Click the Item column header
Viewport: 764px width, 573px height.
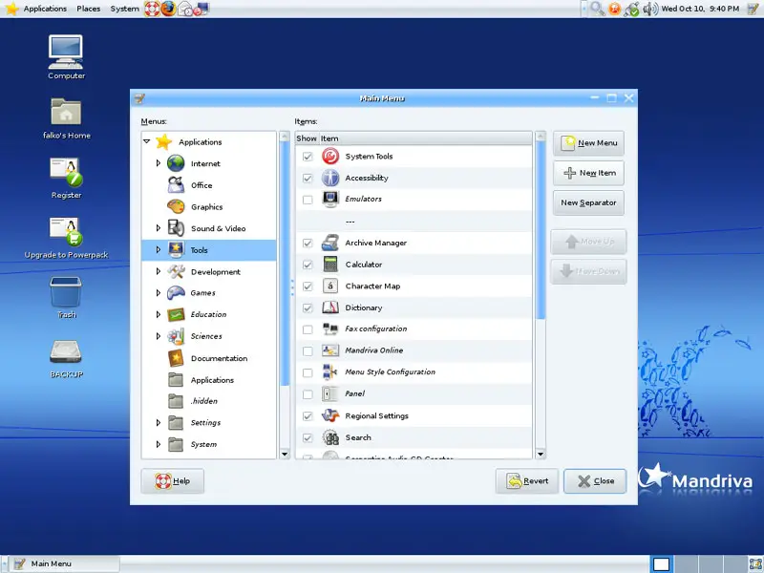(425, 138)
